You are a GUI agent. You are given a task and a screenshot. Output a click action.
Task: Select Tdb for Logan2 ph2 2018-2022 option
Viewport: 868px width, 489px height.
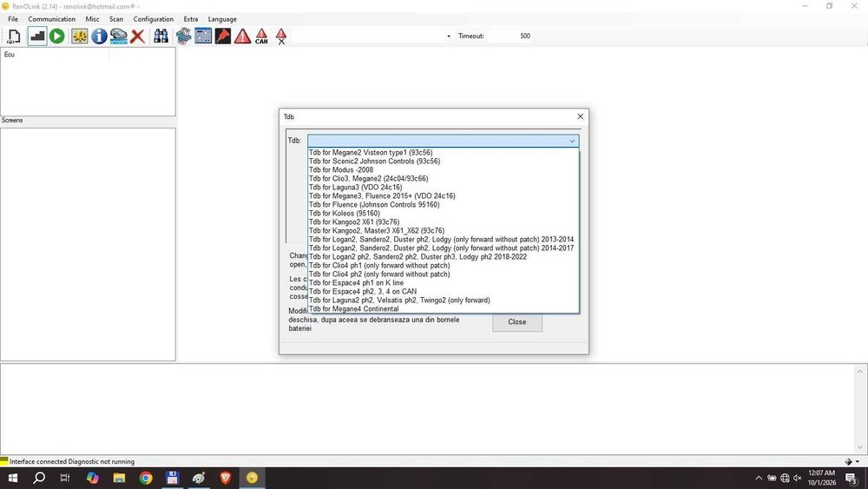pyautogui.click(x=444, y=256)
